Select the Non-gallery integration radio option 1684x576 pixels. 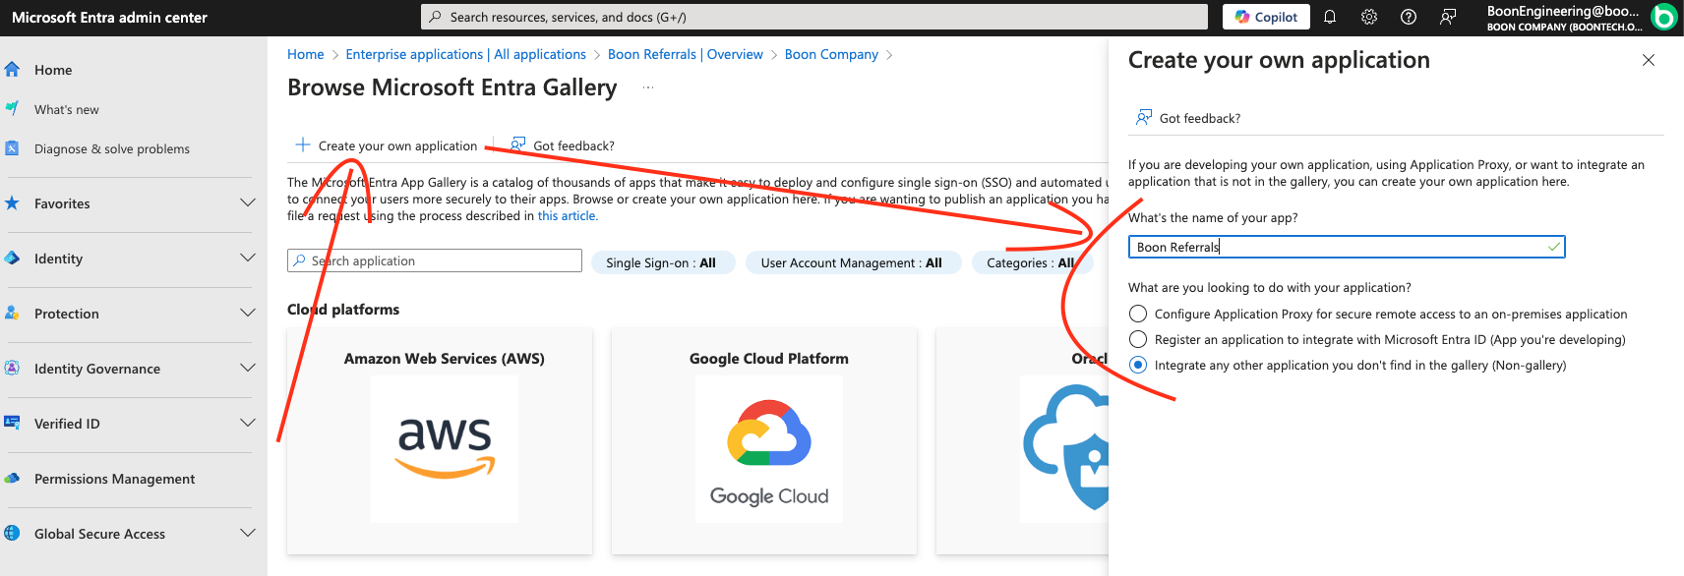pos(1138,366)
